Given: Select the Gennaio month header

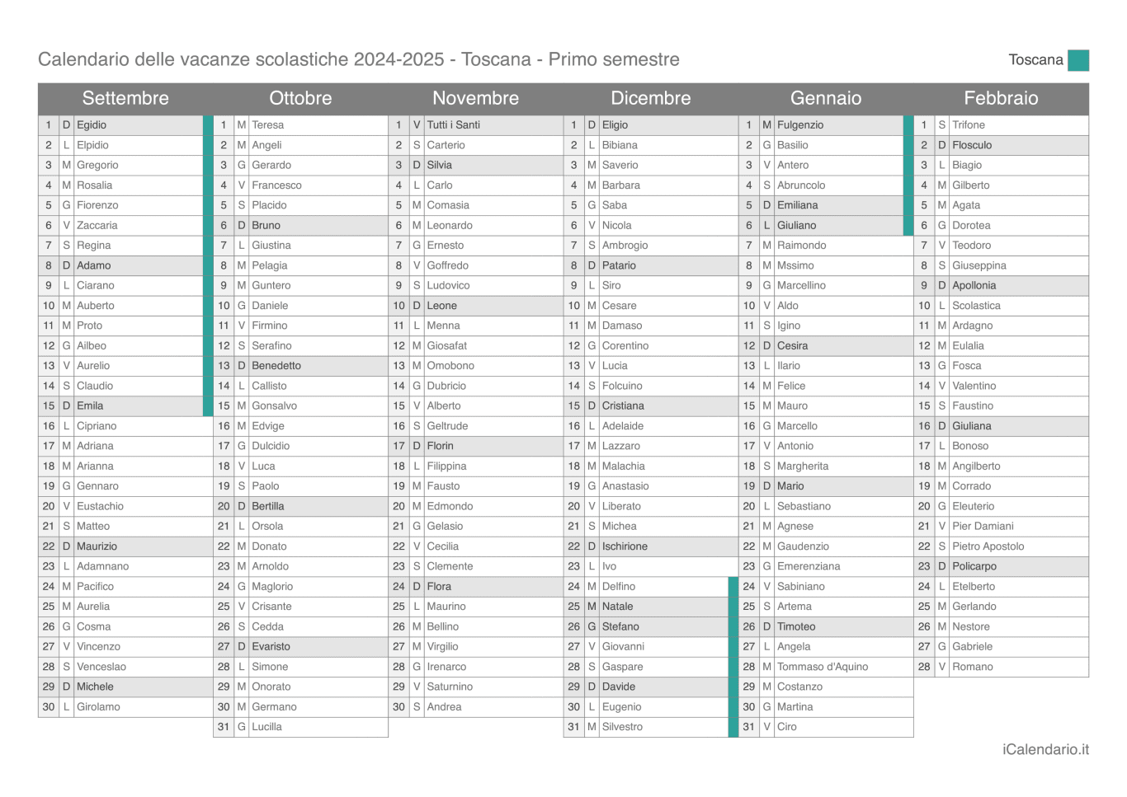Looking at the screenshot, I should (x=825, y=98).
